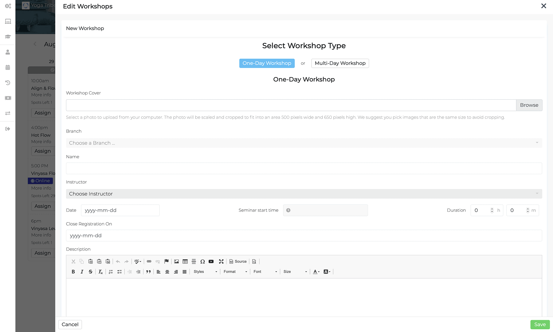Click the Paste icon in the editor toolbar
The width and height of the screenshot is (553, 332).
click(x=91, y=261)
